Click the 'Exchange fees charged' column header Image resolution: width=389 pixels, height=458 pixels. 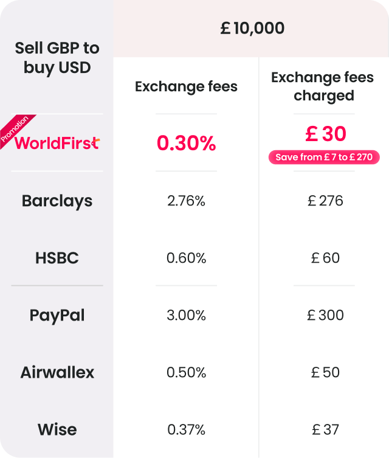click(323, 86)
